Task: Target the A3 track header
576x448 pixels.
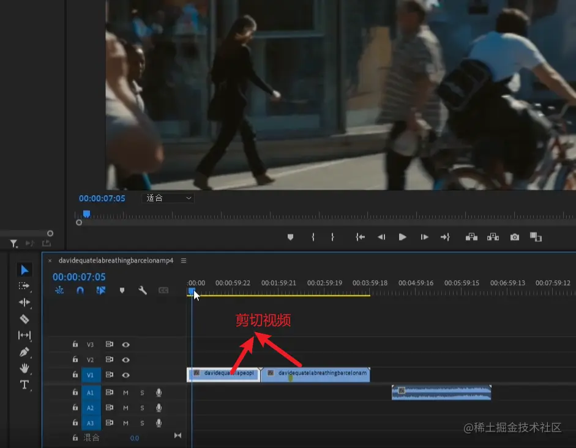Action: tap(91, 423)
